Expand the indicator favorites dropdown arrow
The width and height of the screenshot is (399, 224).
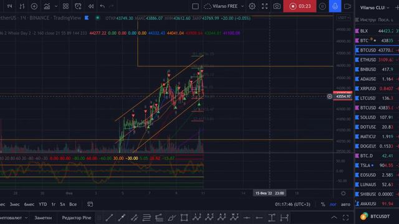[x=56, y=6]
